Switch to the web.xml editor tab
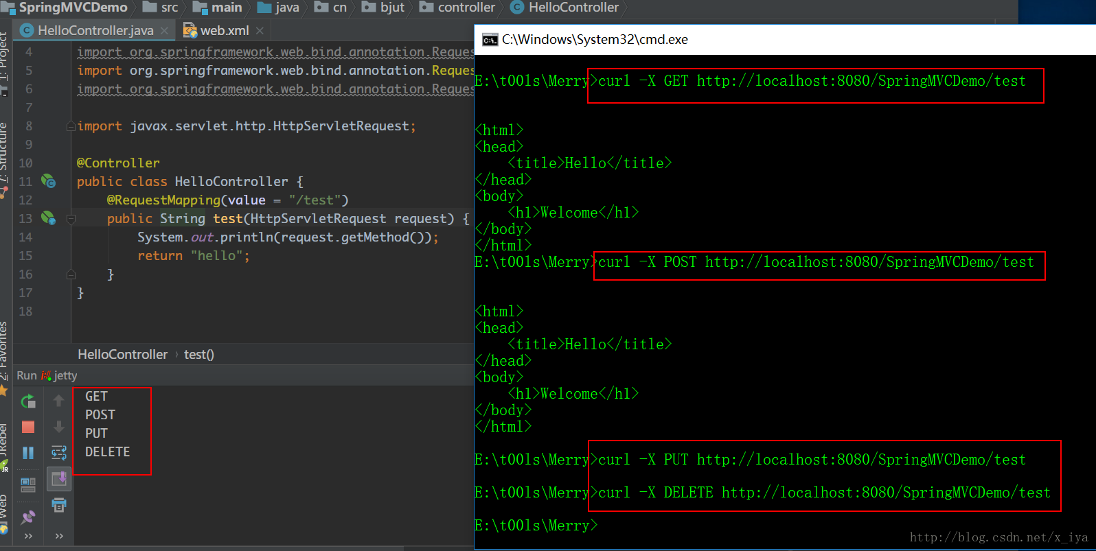 [x=225, y=30]
